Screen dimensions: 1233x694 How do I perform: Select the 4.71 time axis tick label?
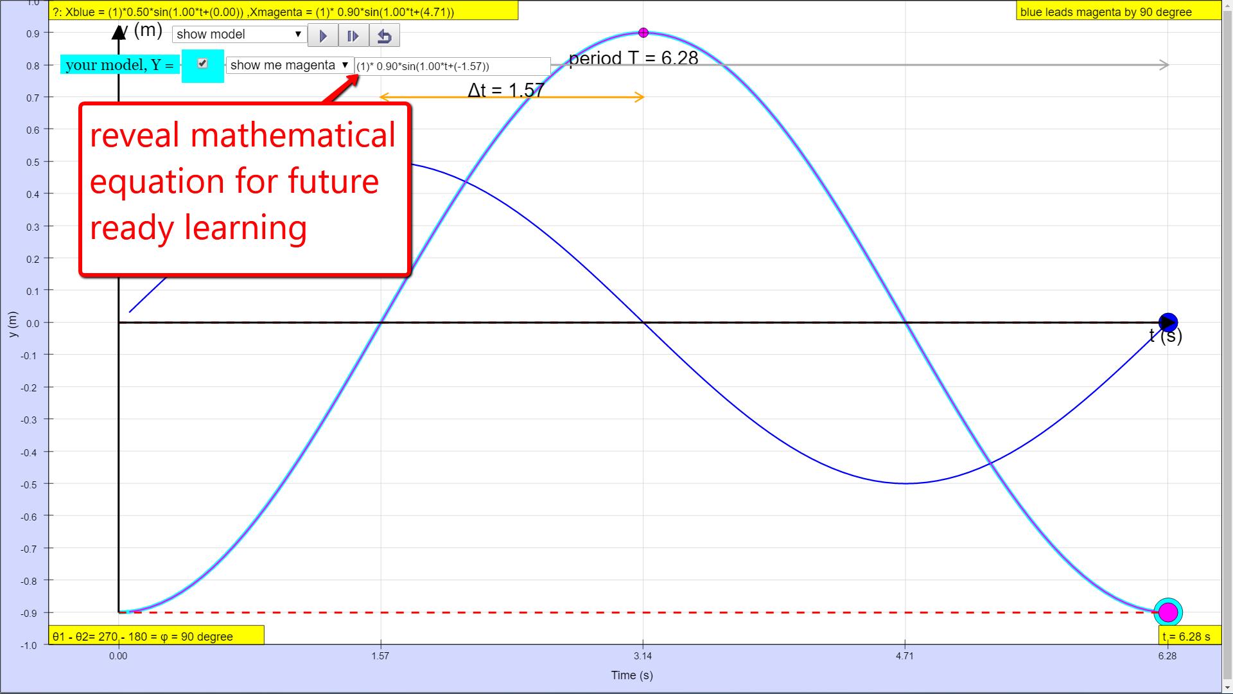[905, 656]
